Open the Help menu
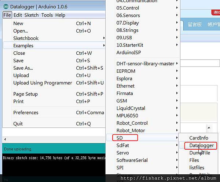The height and width of the screenshot is (182, 220). point(60,15)
